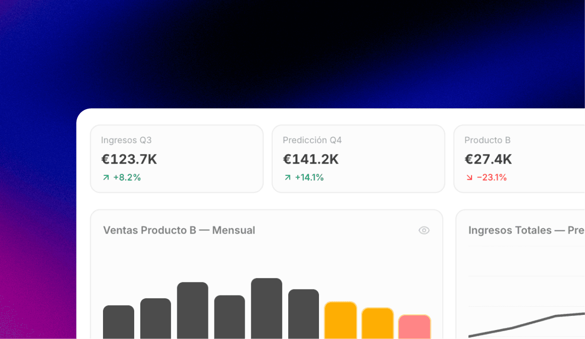Click the red down arrow in Producto B card
585x339 pixels.
pos(469,178)
